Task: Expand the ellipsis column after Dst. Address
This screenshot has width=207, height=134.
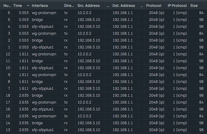Action: [x=142, y=6]
